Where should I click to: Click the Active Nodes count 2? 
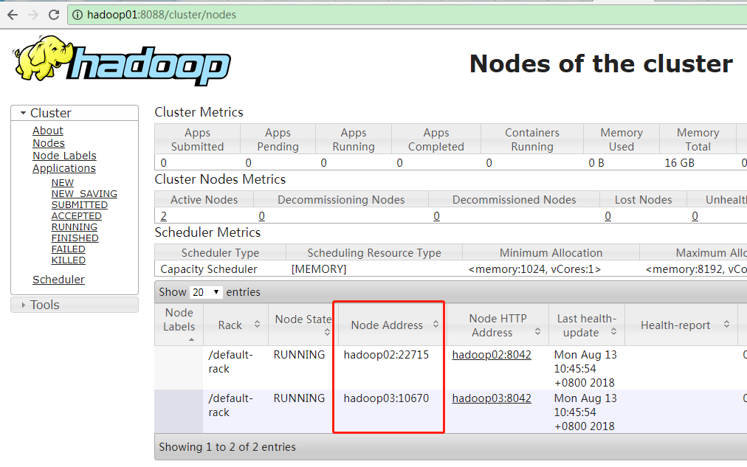[x=163, y=216]
